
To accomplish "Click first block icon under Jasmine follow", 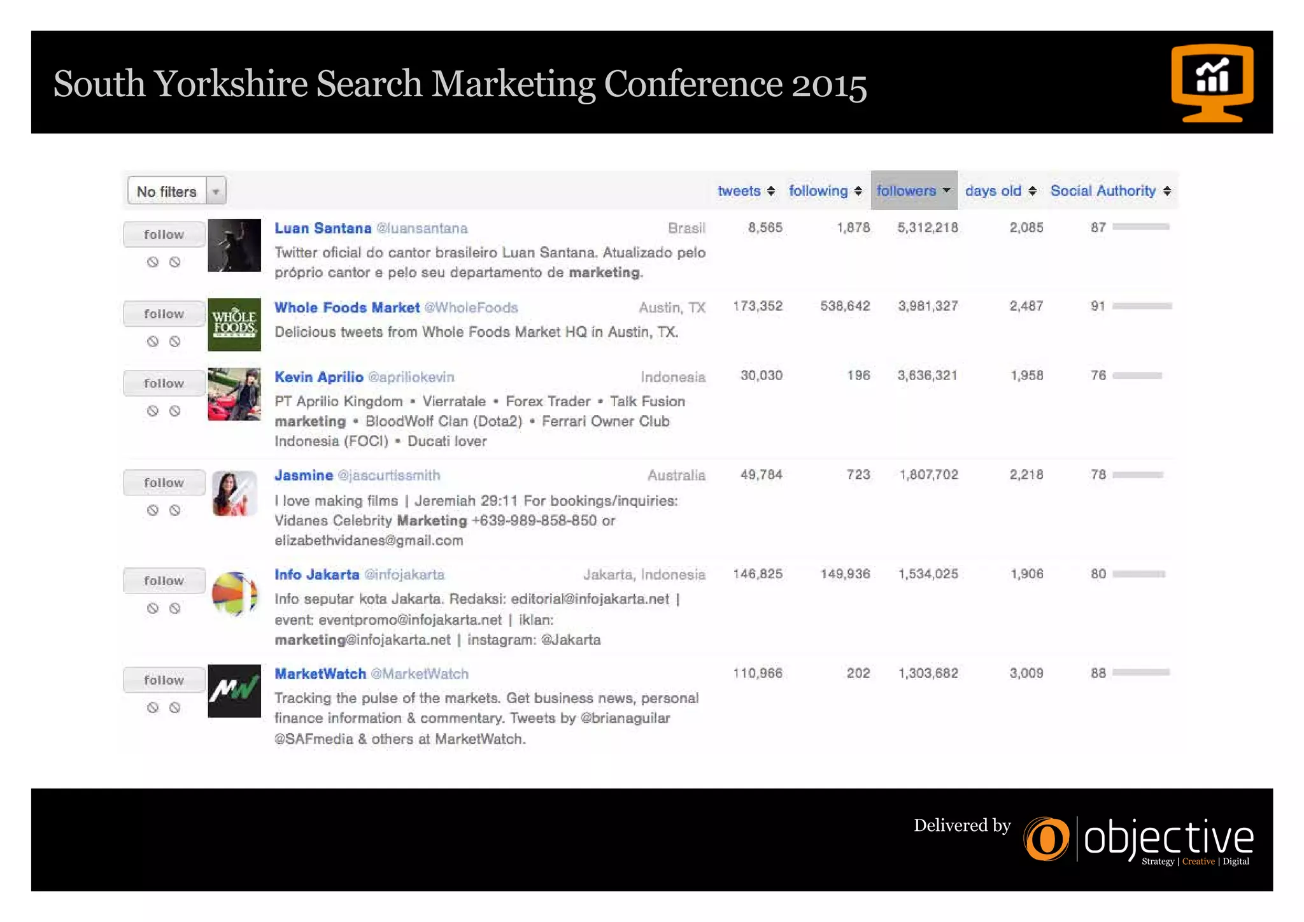I will click(x=153, y=510).
